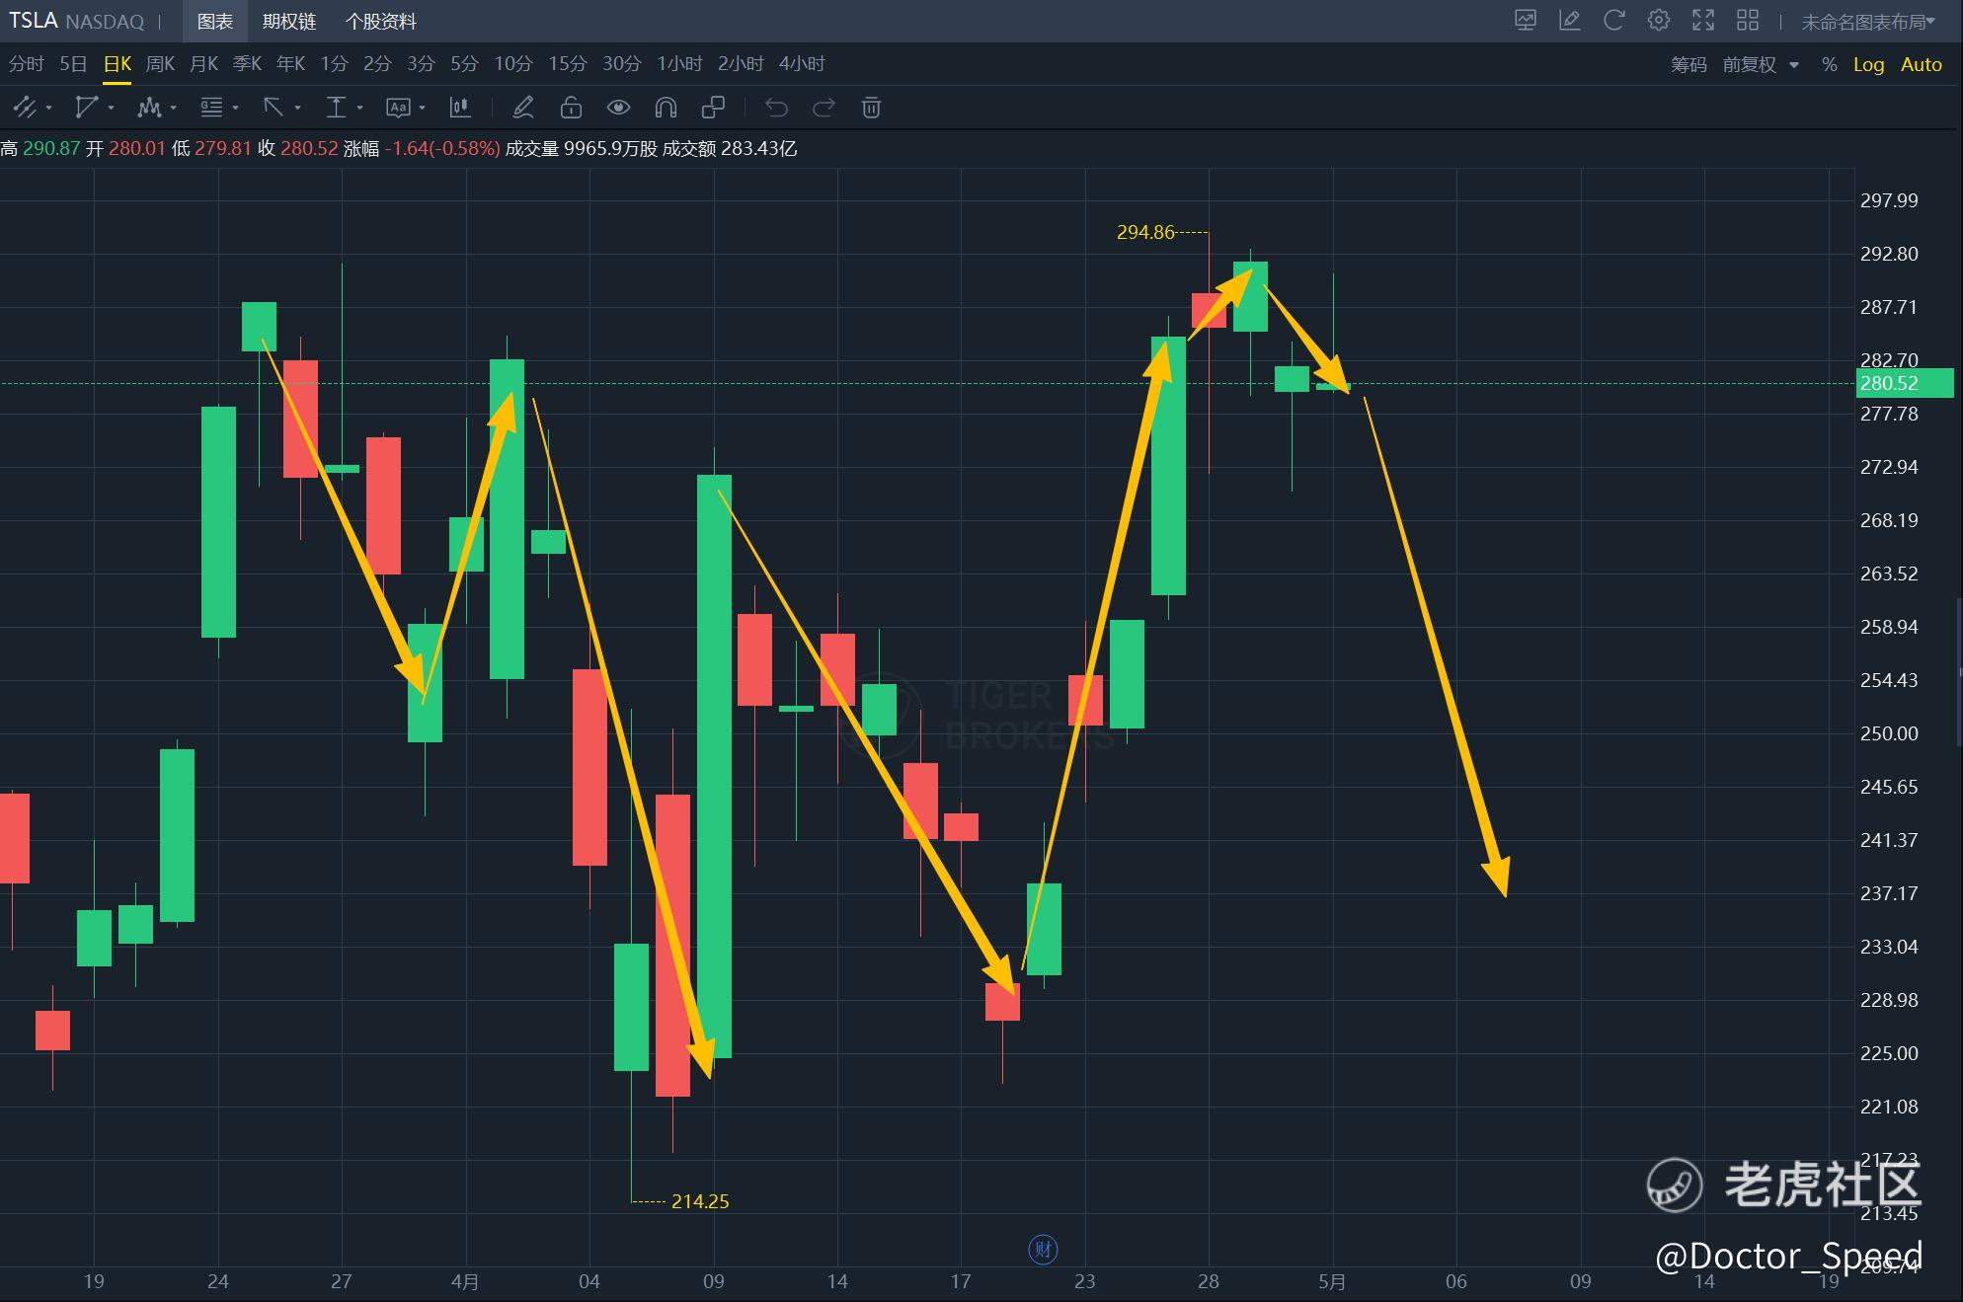
Task: Redo the last drawing action
Action: 824,107
